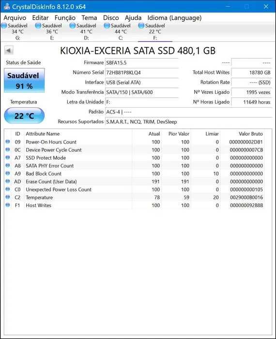Click raw value 0029000B0016
Screen dimensions: 276x339
coord(246,197)
